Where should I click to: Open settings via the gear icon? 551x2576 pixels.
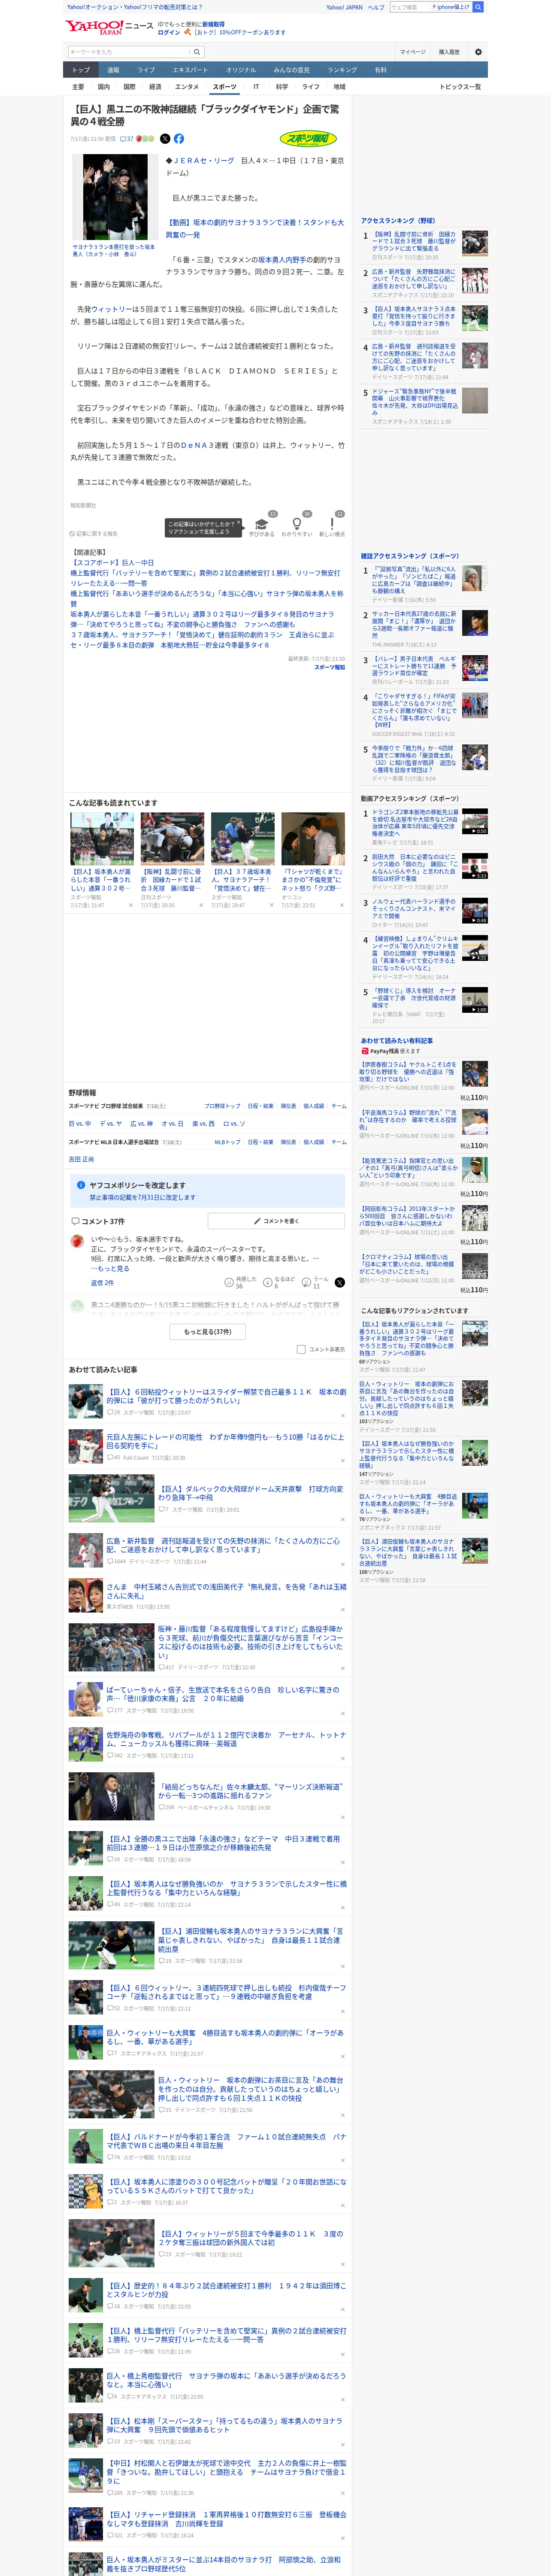478,52
